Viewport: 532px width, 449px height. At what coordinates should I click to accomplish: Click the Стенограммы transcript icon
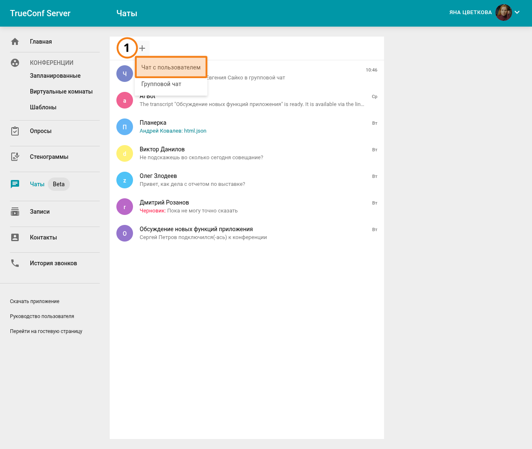tap(15, 157)
